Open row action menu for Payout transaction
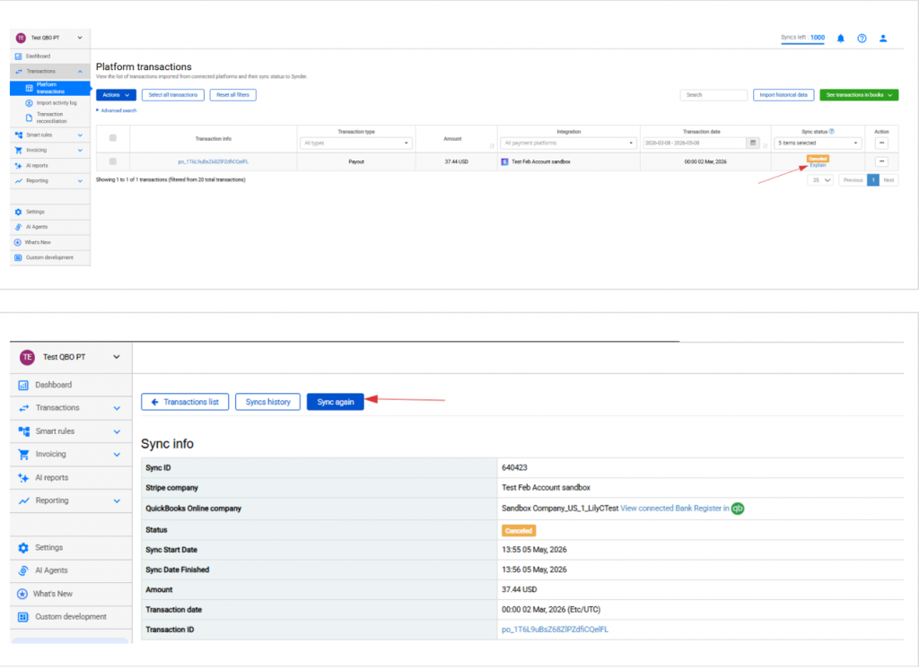This screenshot has width=919, height=670. pos(881,161)
